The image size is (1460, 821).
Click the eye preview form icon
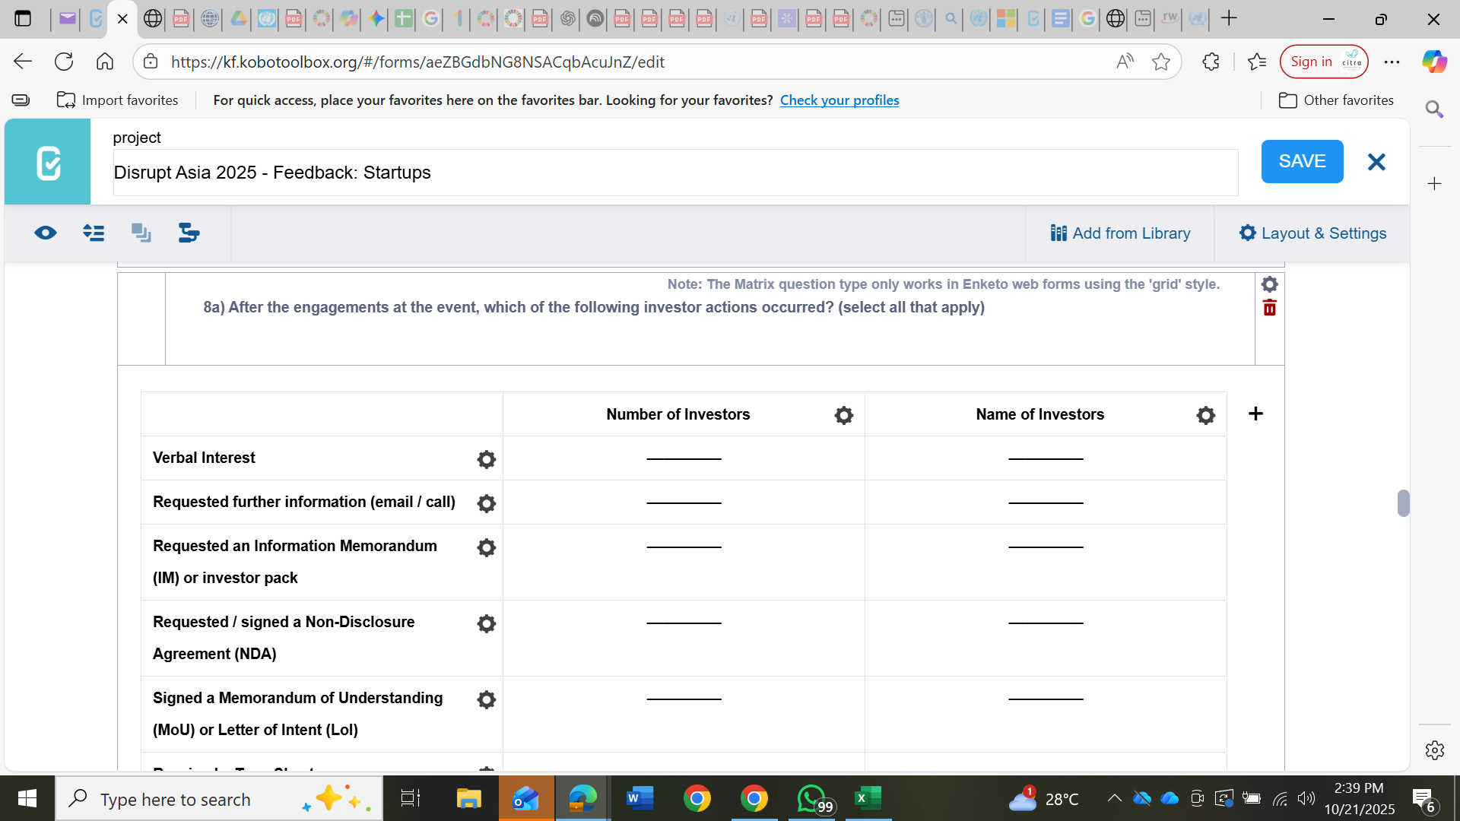tap(46, 233)
